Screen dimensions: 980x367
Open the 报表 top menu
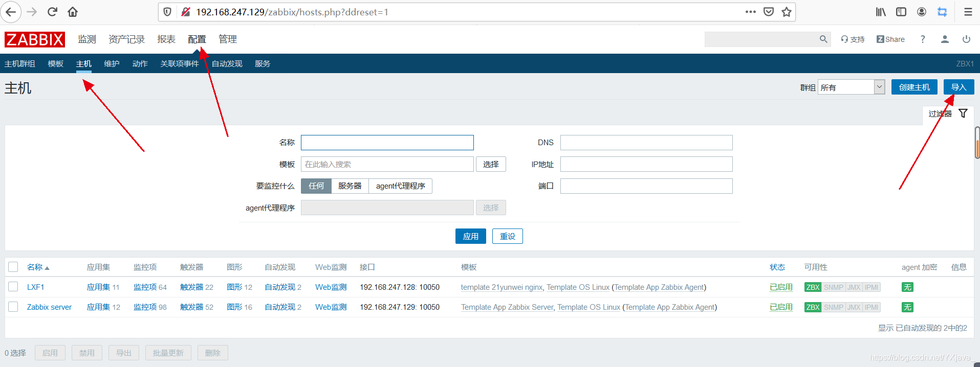click(x=166, y=39)
